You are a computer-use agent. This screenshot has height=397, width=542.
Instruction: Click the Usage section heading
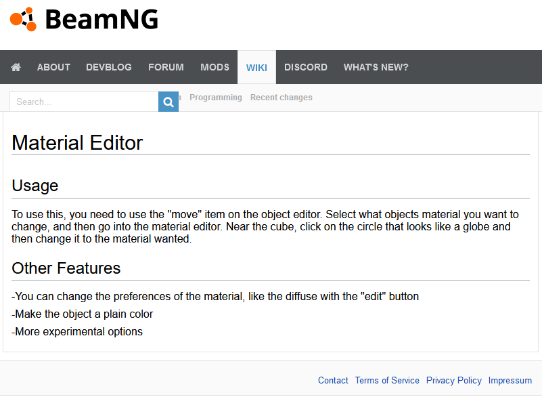(x=35, y=186)
